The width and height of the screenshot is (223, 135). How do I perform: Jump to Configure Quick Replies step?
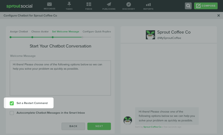(97, 32)
